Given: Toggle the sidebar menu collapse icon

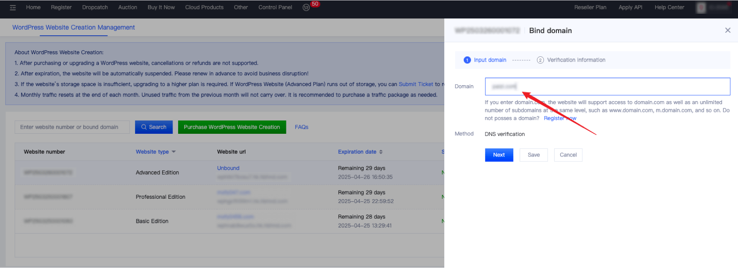Looking at the screenshot, I should (13, 7).
